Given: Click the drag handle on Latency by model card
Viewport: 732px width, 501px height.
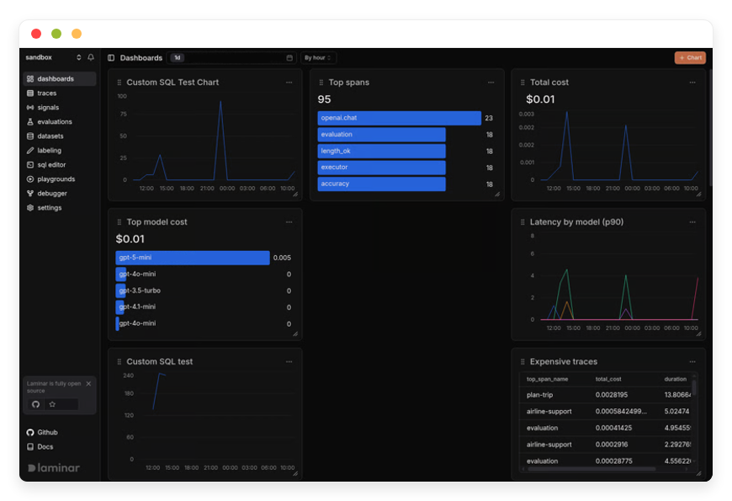Looking at the screenshot, I should click(522, 222).
